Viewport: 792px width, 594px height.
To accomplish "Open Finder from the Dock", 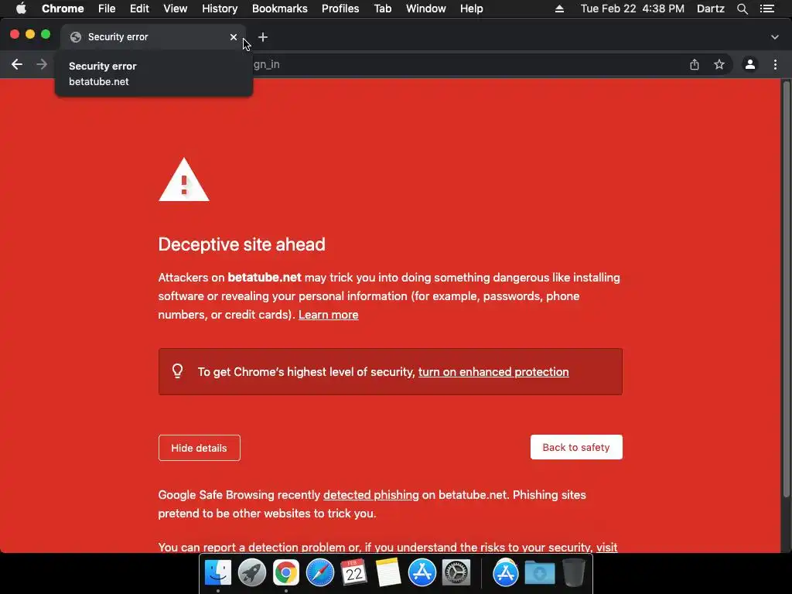I will click(217, 572).
